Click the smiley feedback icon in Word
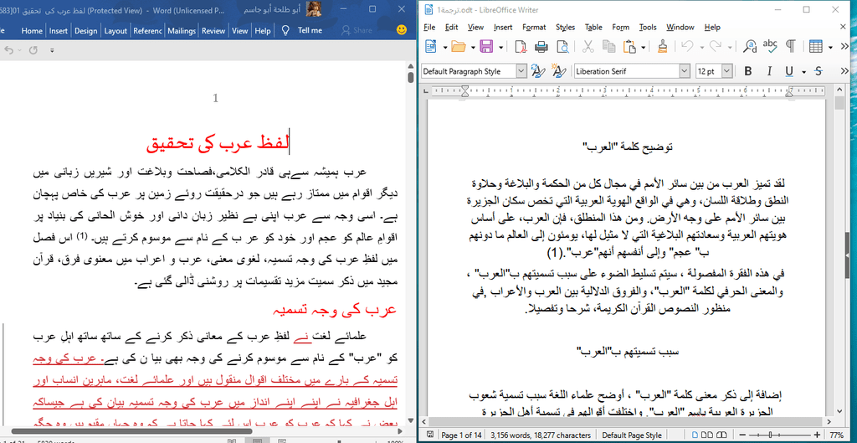Screen dimensions: 857x443 [x=402, y=31]
